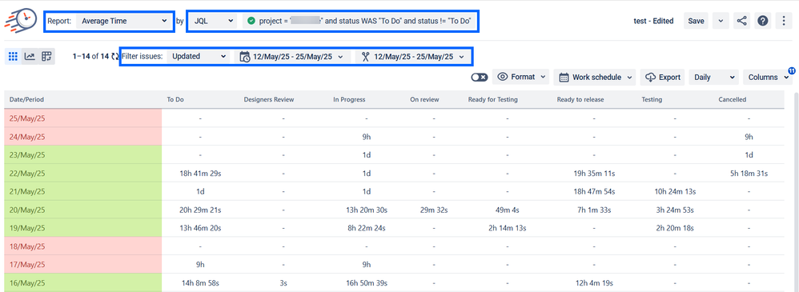Click the 5h 18m 31s Cancelled value

(749, 174)
